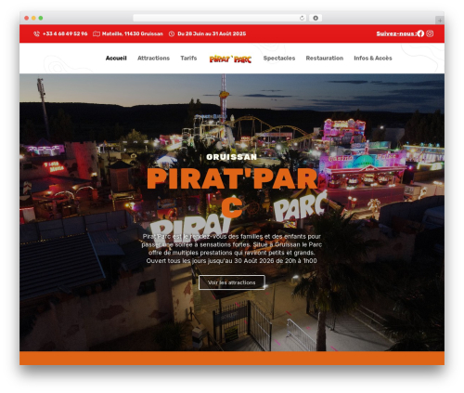
Task: Maximize the window with green button
Action: [41, 19]
